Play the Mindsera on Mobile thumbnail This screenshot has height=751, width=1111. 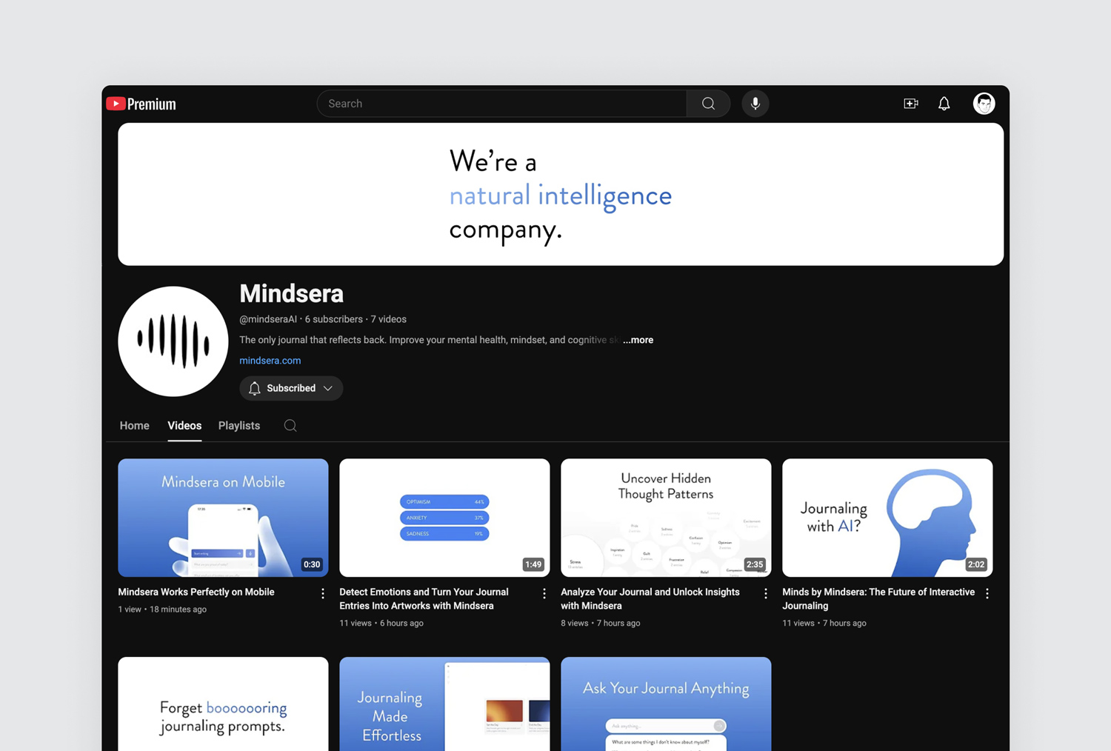[223, 518]
